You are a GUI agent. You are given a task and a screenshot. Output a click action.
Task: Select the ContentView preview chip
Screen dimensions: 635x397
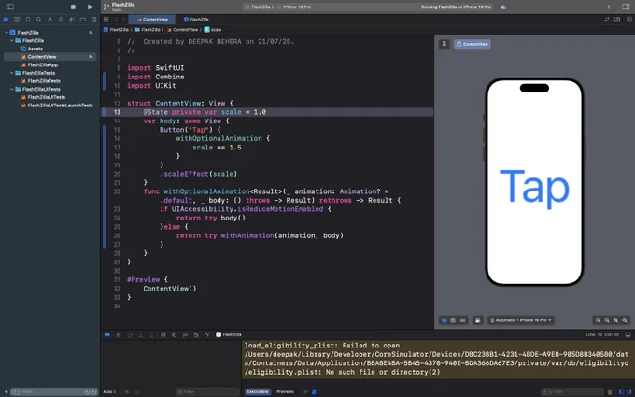coord(473,44)
